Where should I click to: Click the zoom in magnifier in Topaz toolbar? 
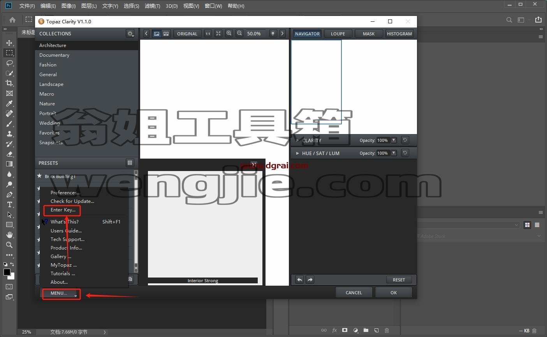[229, 33]
